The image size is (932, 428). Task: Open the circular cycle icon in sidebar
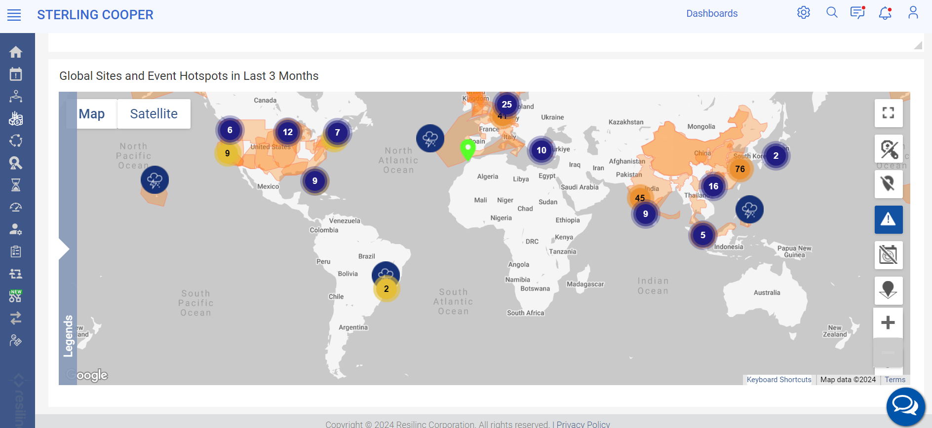coord(16,141)
